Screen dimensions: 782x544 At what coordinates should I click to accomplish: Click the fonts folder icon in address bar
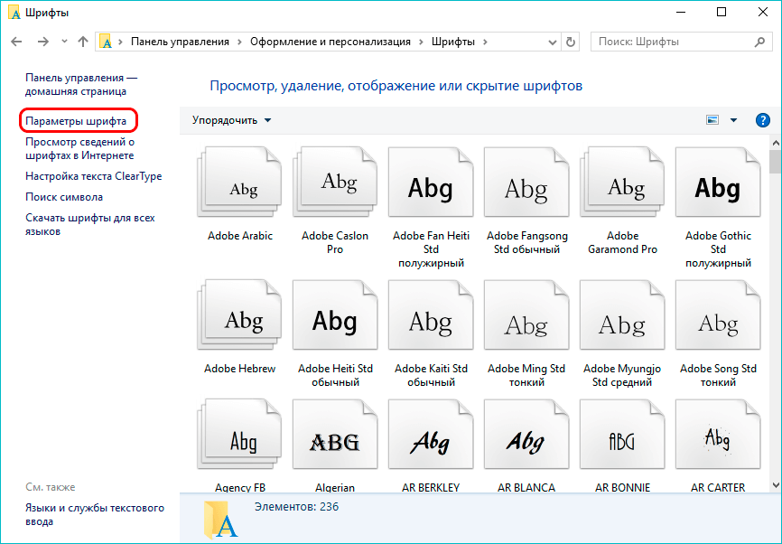click(106, 42)
